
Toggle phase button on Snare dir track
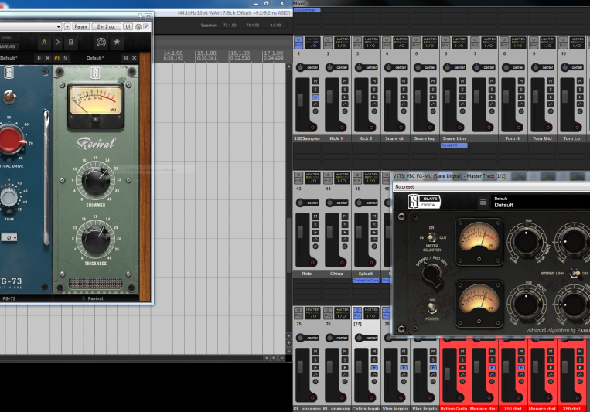click(404, 111)
